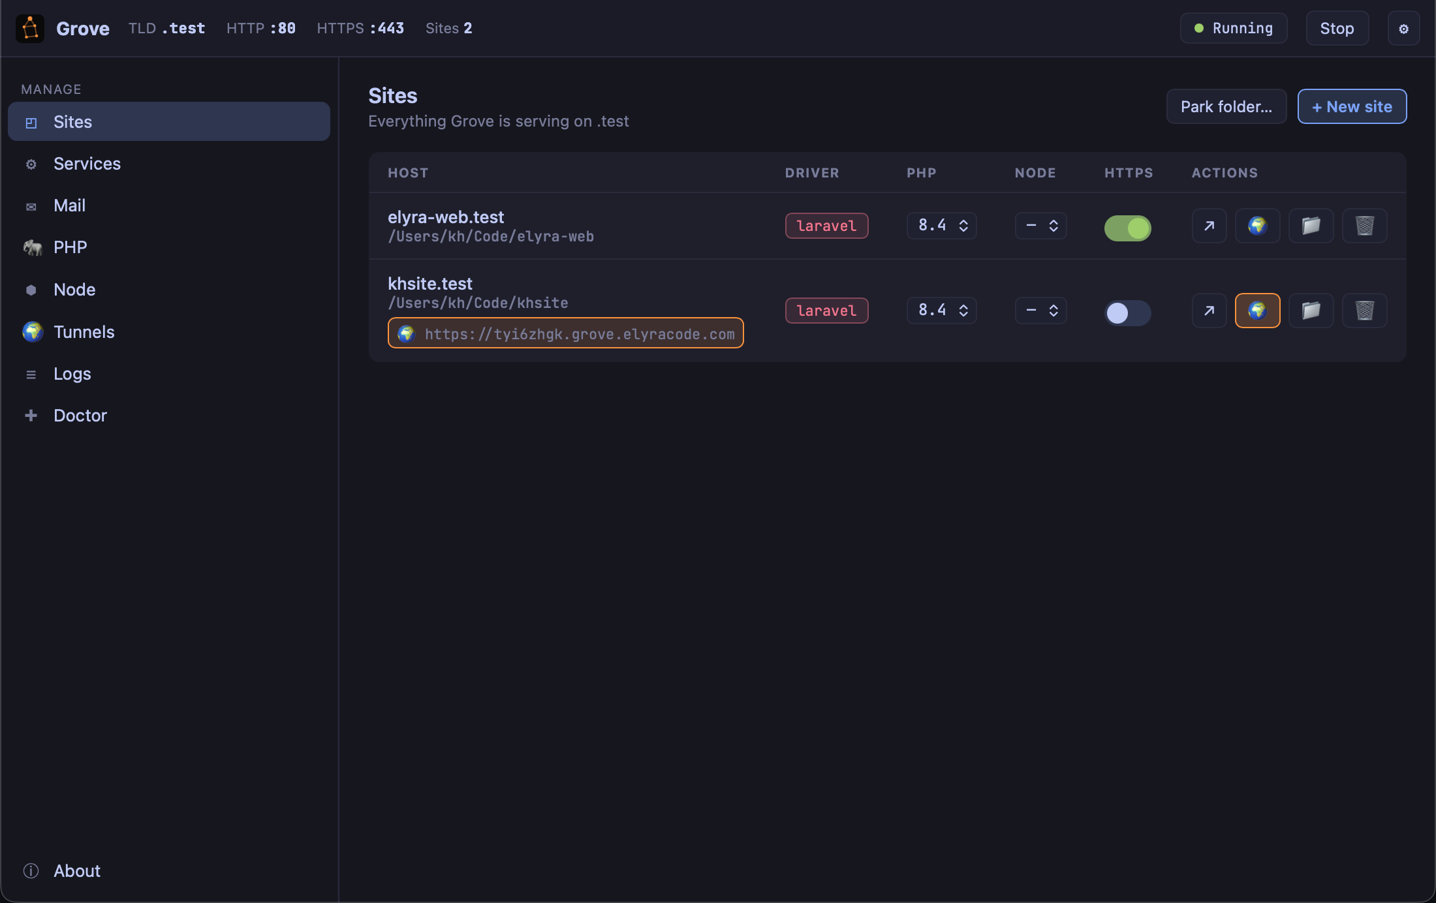Click Park folder... button

click(1226, 106)
